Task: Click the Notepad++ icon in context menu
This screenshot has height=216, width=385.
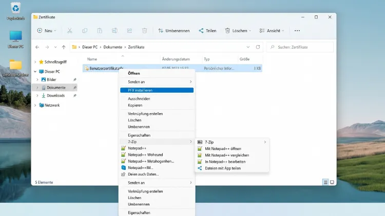Action: [124, 148]
